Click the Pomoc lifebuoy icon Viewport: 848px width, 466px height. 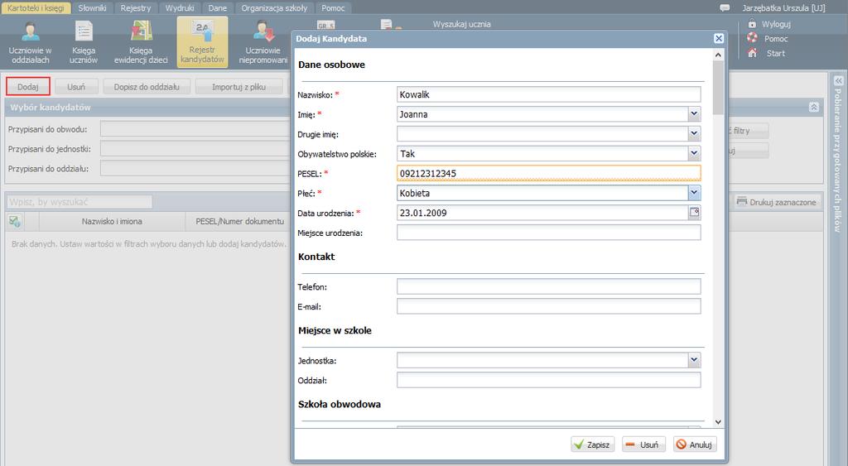click(752, 38)
